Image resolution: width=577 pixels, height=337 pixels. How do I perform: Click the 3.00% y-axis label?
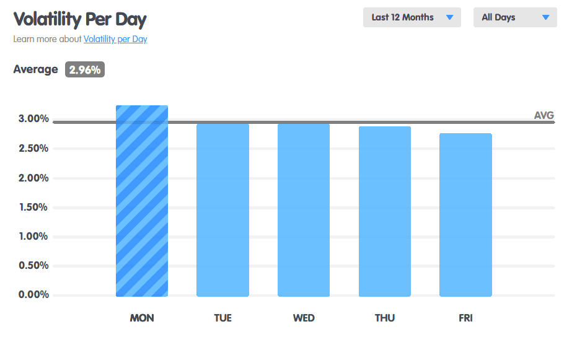pyautogui.click(x=33, y=118)
